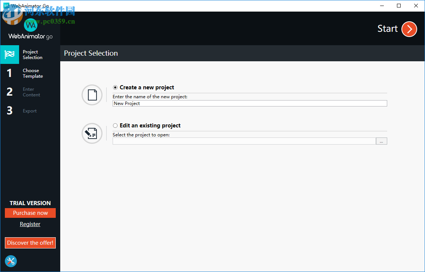Click the blank document new project icon

92,95
